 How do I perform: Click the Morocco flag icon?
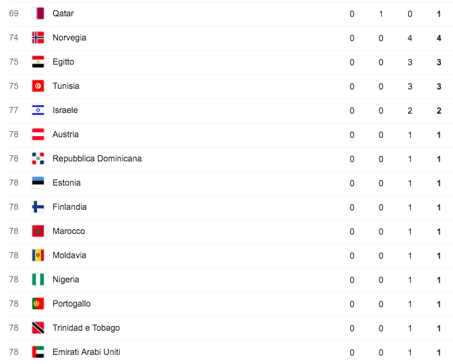[x=38, y=231]
